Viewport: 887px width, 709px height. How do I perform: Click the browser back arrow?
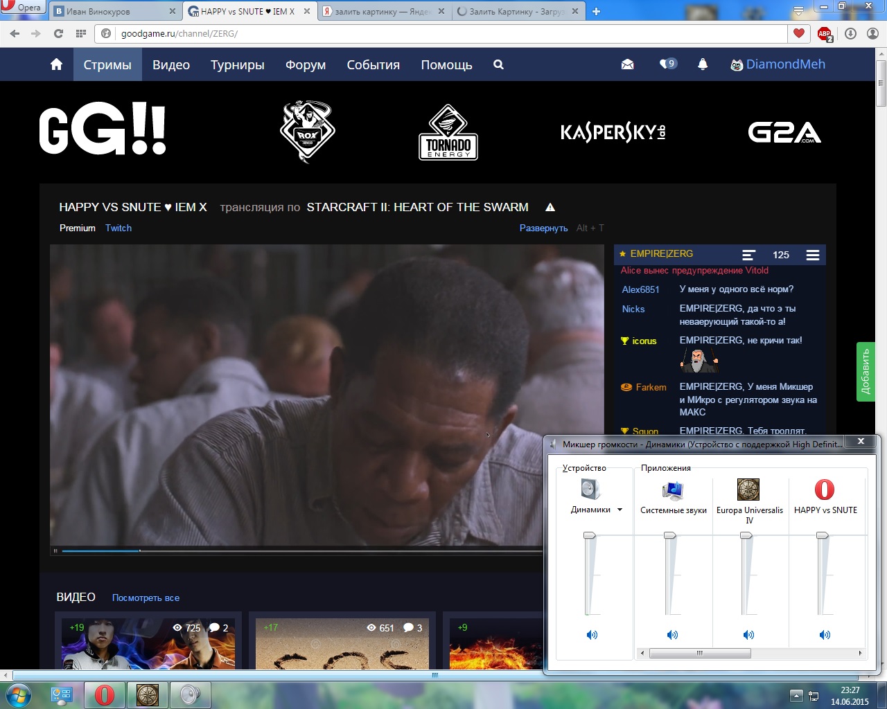click(x=15, y=33)
